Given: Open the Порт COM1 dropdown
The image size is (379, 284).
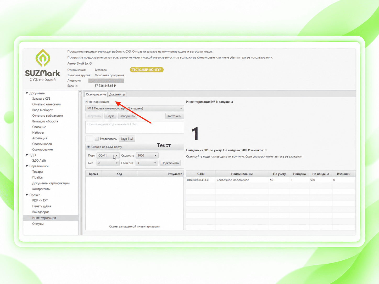Looking at the screenshot, I should point(108,155).
